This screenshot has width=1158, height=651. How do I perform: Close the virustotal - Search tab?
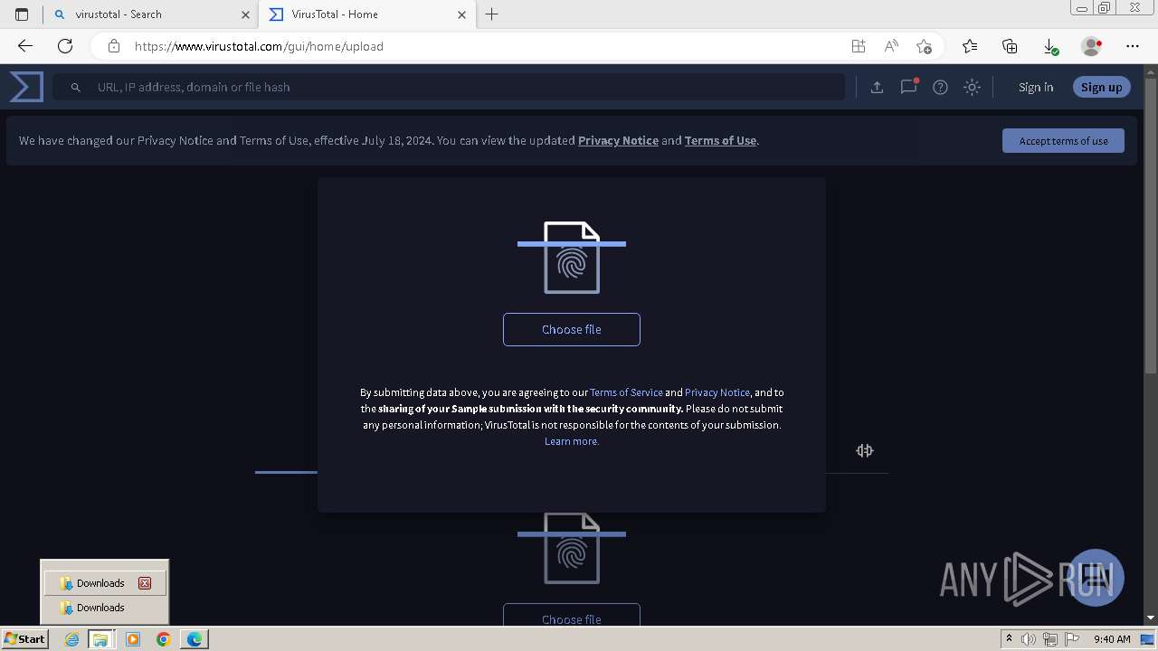coord(245,14)
